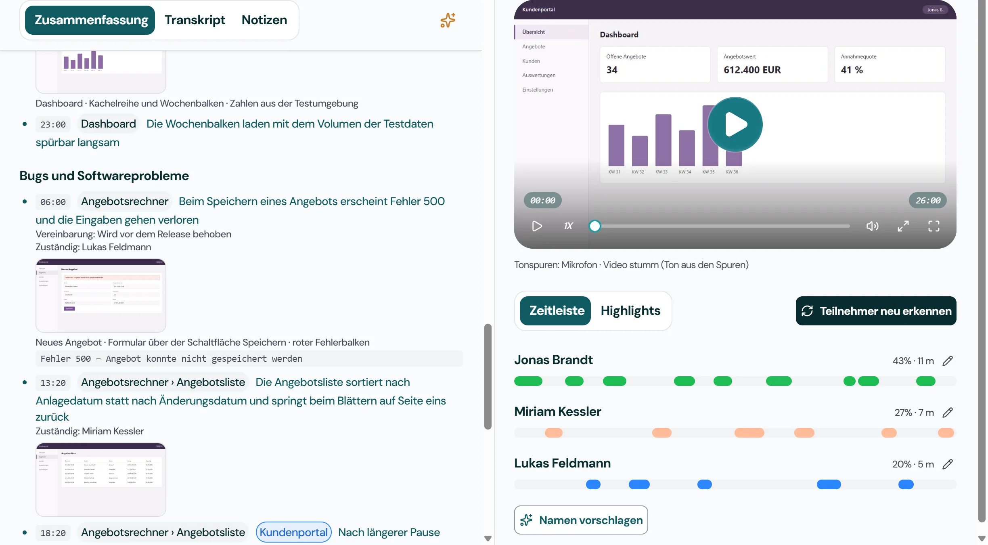This screenshot has width=988, height=545.
Task: Click the Dashboard tag beside 23:00
Action: [x=108, y=124]
